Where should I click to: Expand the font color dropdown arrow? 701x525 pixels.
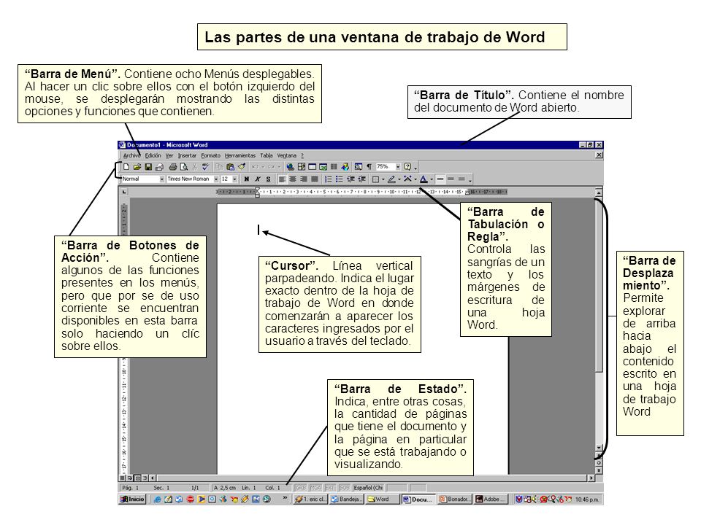click(432, 179)
